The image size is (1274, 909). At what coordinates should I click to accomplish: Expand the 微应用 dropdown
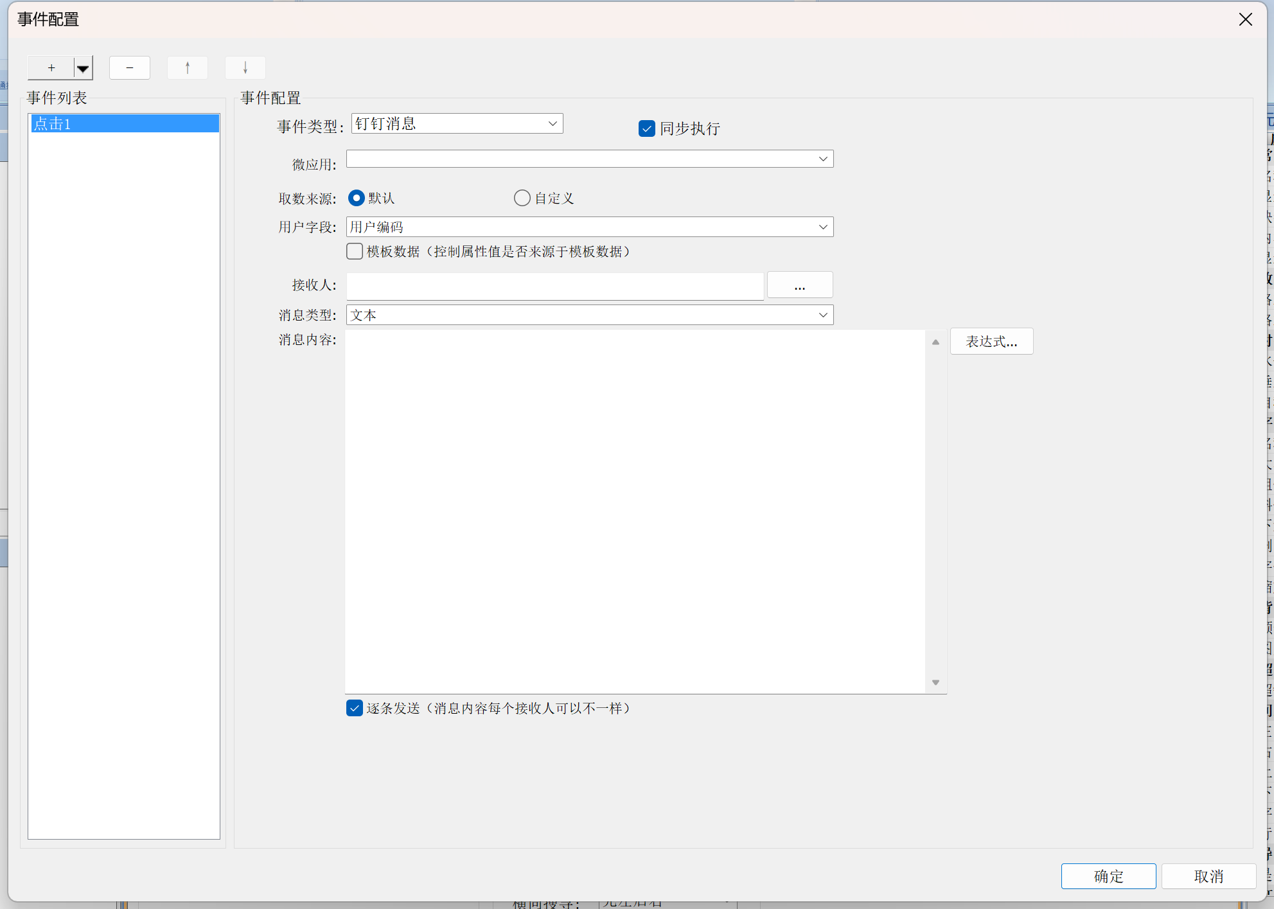[589, 159]
